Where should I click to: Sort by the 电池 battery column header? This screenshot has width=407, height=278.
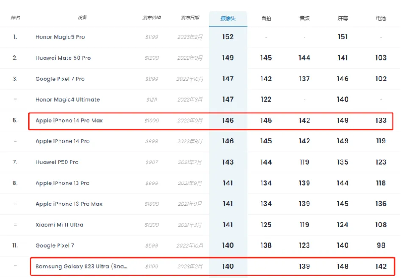click(x=381, y=19)
